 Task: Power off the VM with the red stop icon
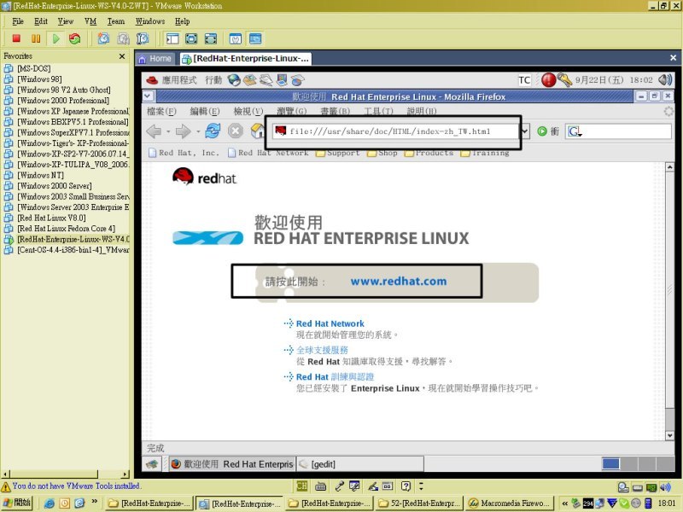pyautogui.click(x=16, y=38)
